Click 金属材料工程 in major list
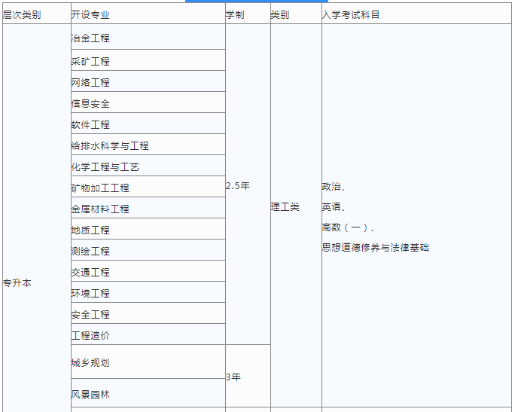Screen dimensions: 518x412 click(x=100, y=209)
